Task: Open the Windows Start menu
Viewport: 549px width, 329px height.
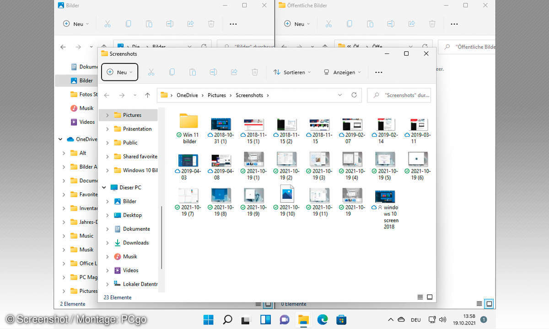Action: tap(208, 319)
